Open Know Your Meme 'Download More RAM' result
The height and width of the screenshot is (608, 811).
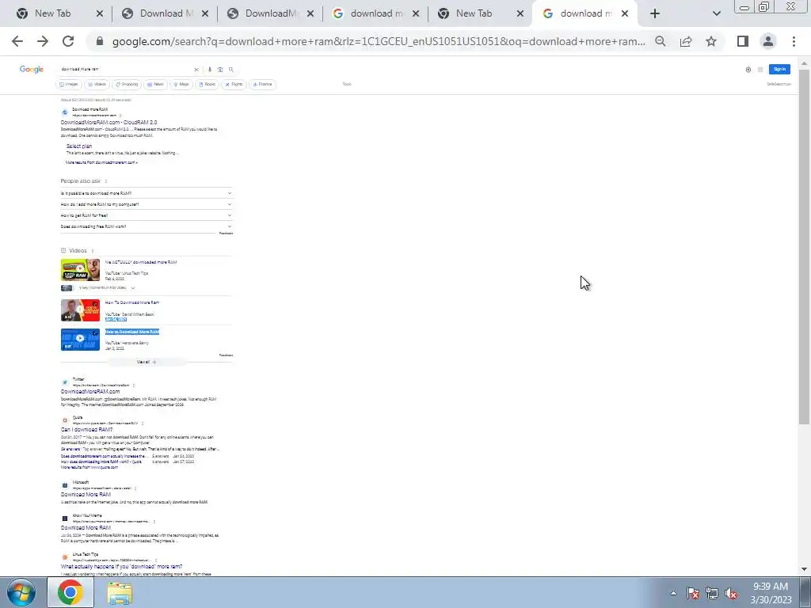point(86,528)
